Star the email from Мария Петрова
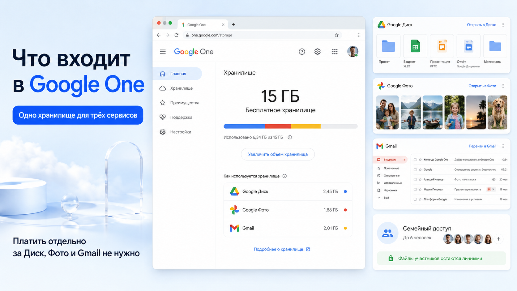 point(420,190)
